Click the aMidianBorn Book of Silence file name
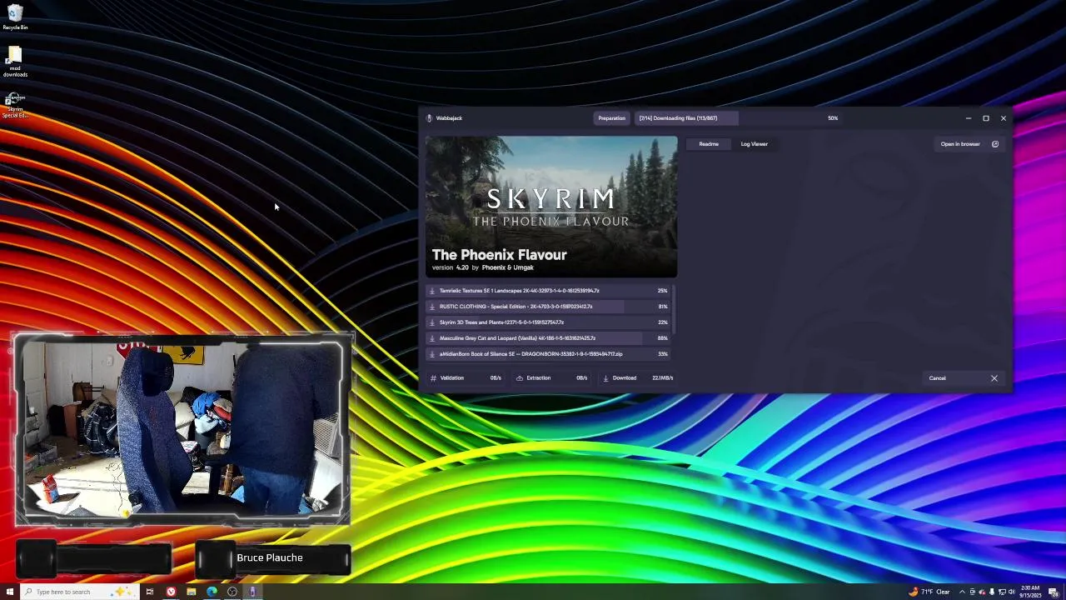 pyautogui.click(x=531, y=354)
